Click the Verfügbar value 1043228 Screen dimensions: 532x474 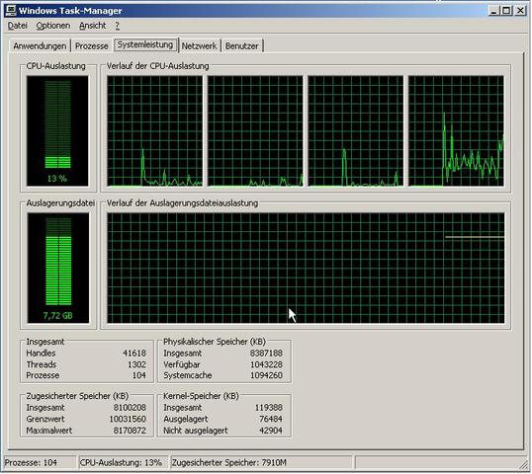(266, 364)
